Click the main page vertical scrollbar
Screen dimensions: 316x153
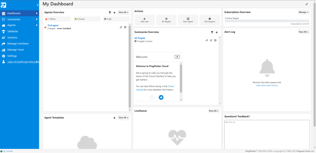pyautogui.click(x=314, y=65)
